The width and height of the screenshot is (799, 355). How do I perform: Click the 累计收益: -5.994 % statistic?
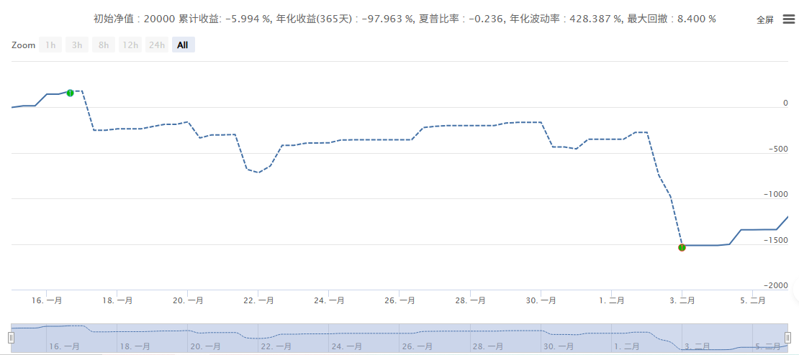click(x=226, y=19)
